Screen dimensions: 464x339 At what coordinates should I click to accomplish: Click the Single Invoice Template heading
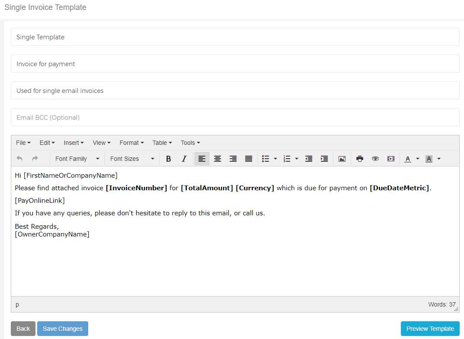45,7
